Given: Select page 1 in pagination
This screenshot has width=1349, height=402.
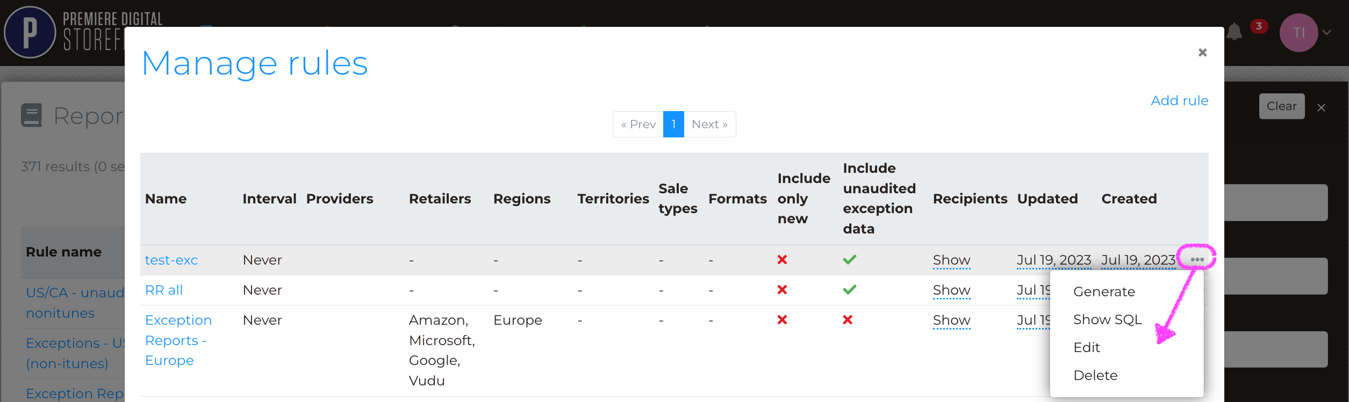Looking at the screenshot, I should pyautogui.click(x=673, y=125).
